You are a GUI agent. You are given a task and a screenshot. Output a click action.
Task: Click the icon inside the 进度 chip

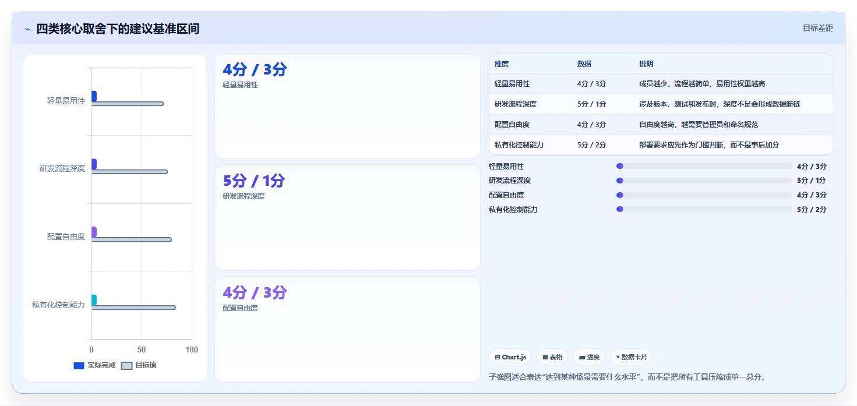tap(582, 357)
